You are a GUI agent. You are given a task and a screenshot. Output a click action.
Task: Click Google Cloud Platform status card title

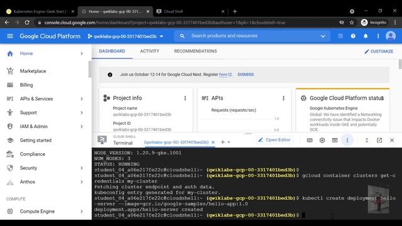346,98
